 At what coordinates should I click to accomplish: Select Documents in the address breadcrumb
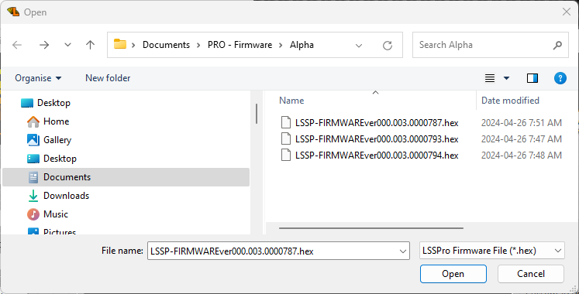pyautogui.click(x=166, y=45)
